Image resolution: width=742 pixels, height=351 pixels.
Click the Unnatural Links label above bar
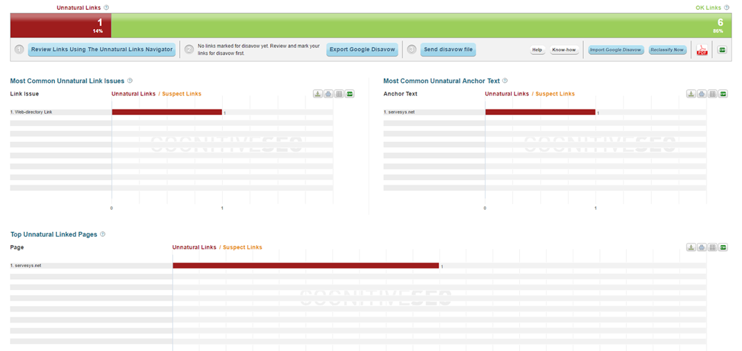[x=78, y=8]
